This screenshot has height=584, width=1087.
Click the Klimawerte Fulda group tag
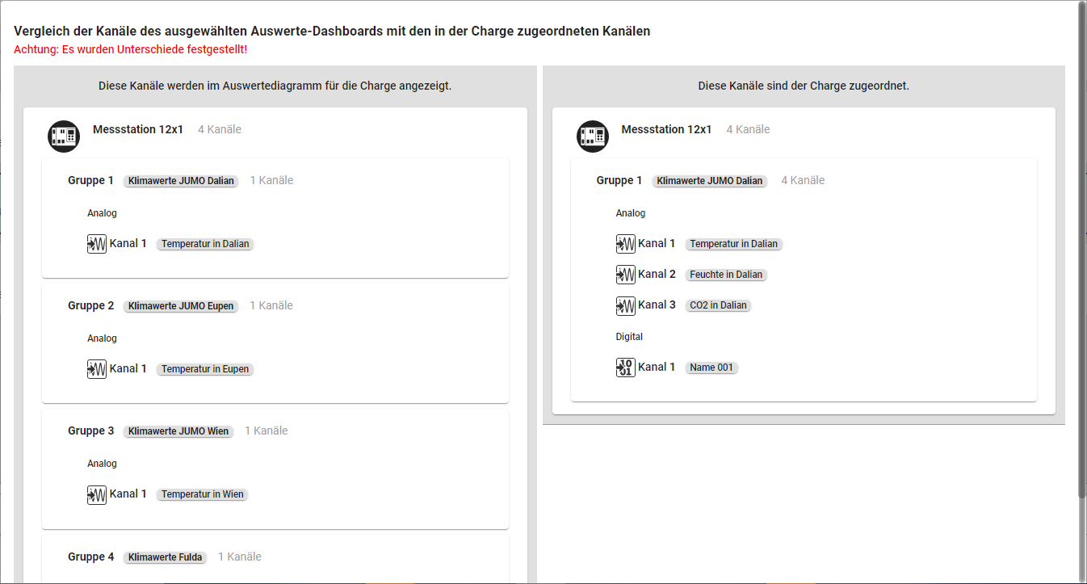coord(166,557)
